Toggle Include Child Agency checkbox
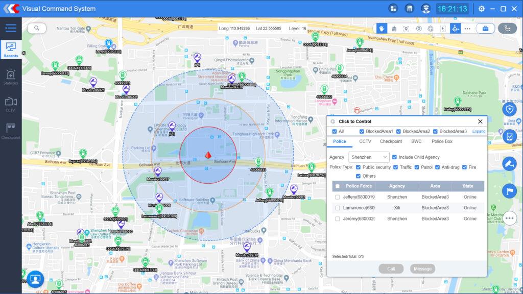The width and height of the screenshot is (523, 294). 394,157
